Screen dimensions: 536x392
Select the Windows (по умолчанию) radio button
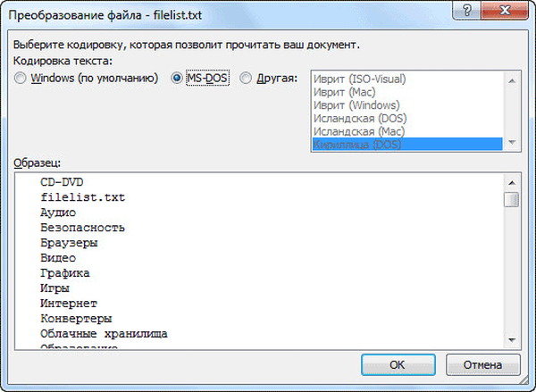[x=21, y=79]
